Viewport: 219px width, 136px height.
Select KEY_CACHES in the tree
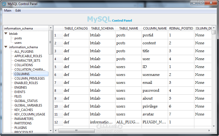click(24, 110)
